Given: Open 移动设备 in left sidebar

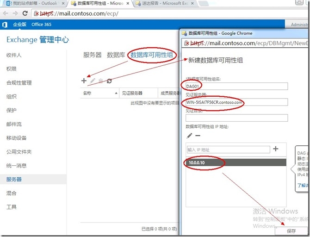Looking at the screenshot, I should click(x=16, y=138).
